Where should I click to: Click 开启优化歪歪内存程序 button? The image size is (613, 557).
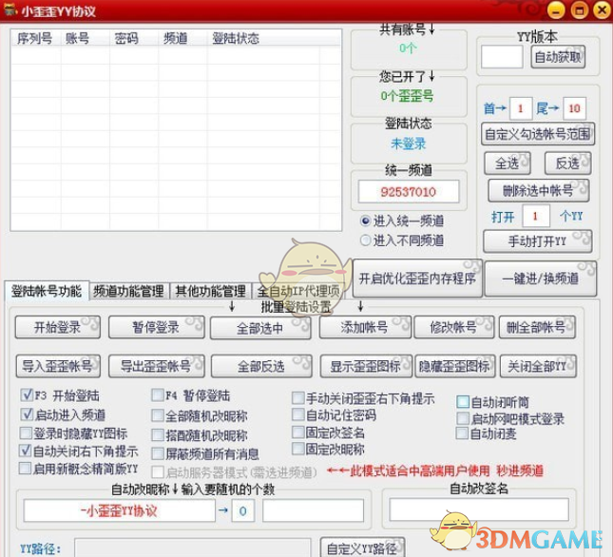pos(417,278)
